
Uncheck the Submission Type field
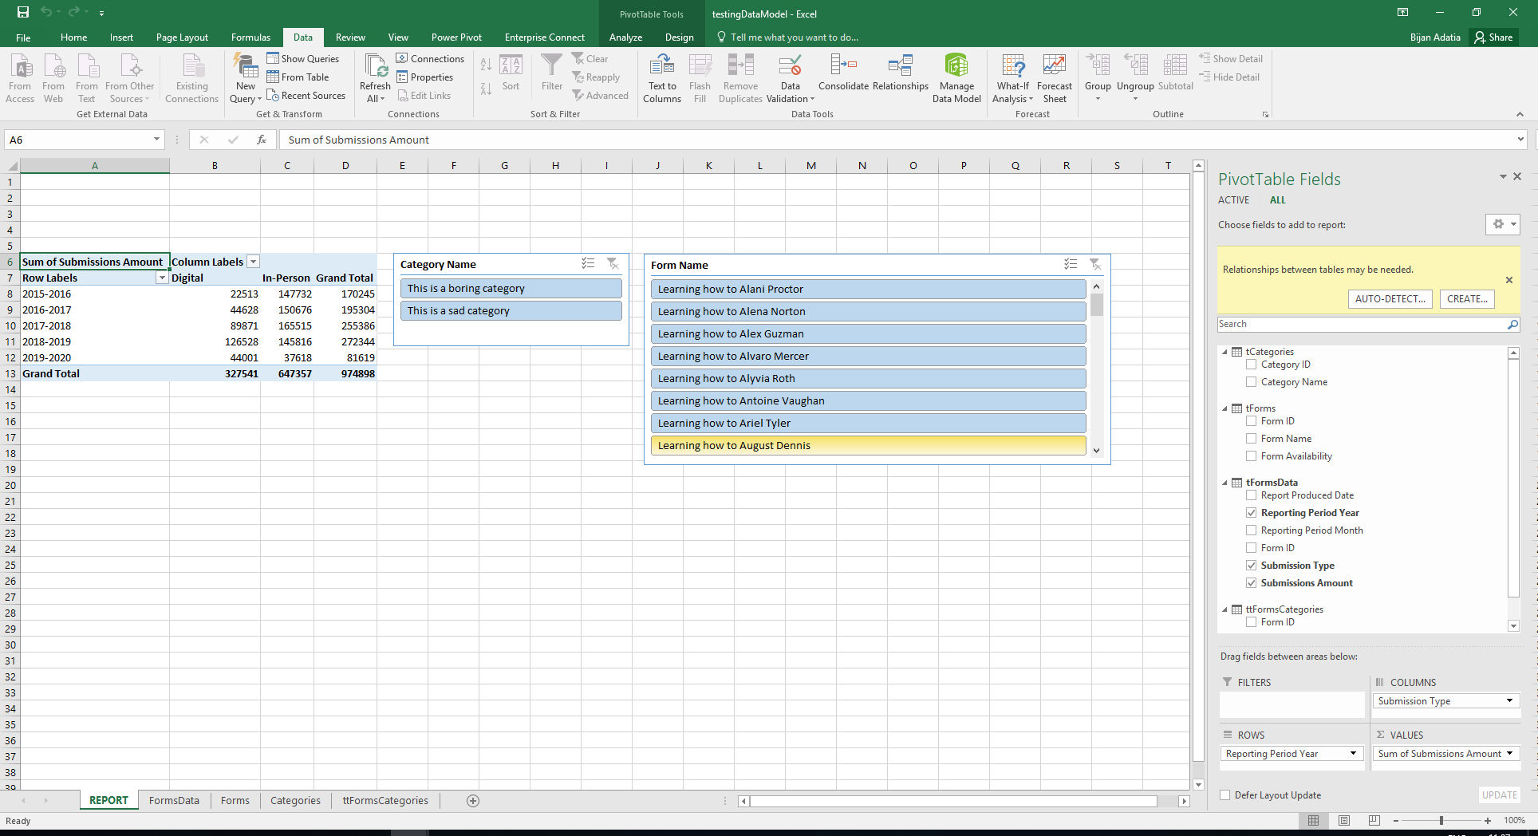[x=1251, y=566]
